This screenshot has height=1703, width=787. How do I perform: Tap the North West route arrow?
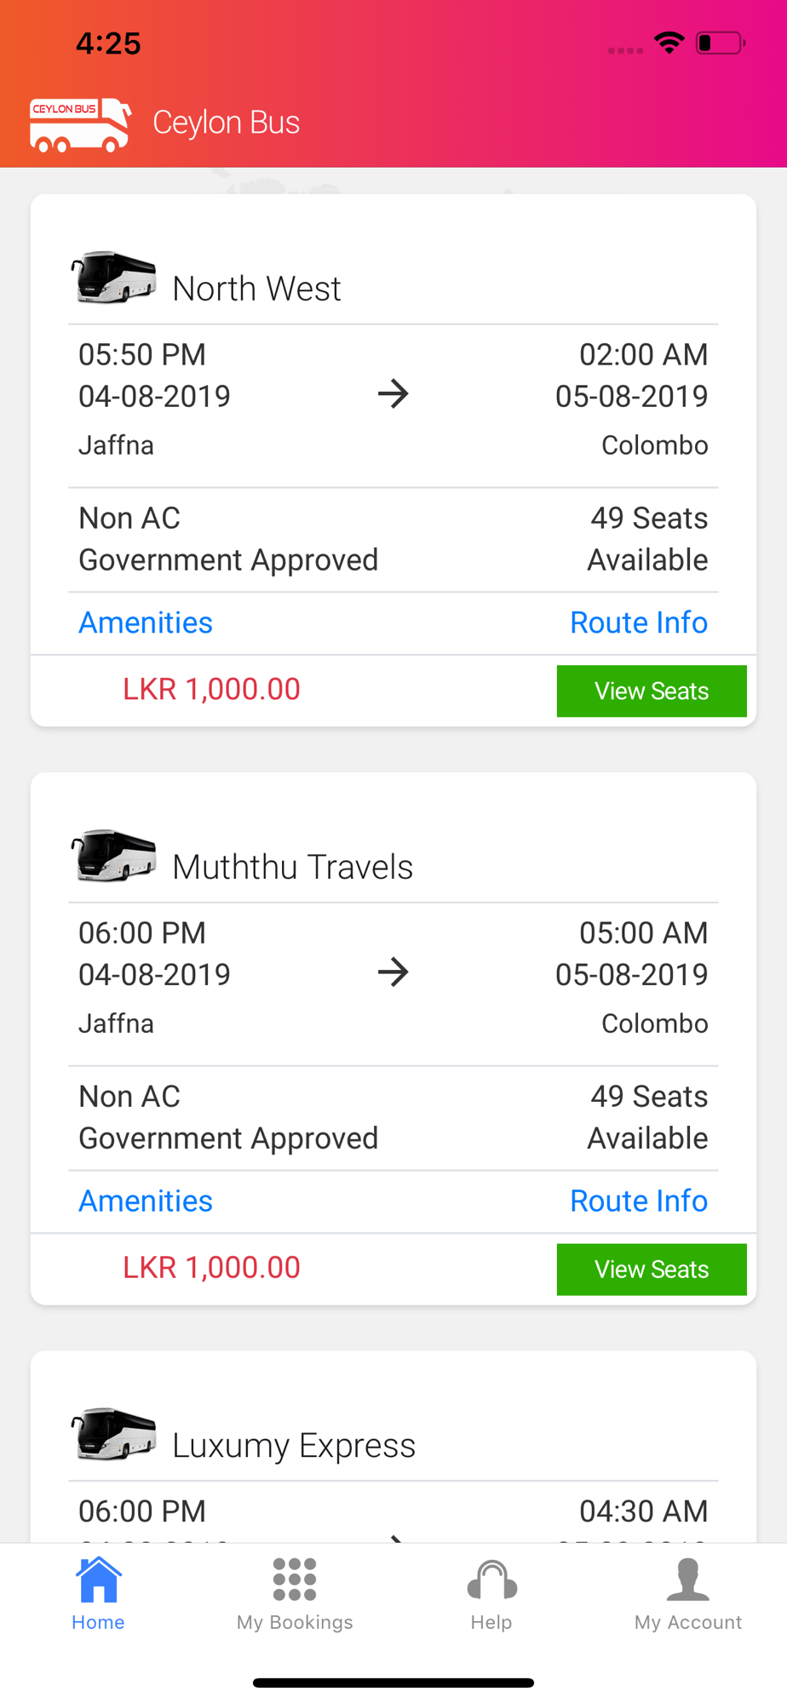393,393
